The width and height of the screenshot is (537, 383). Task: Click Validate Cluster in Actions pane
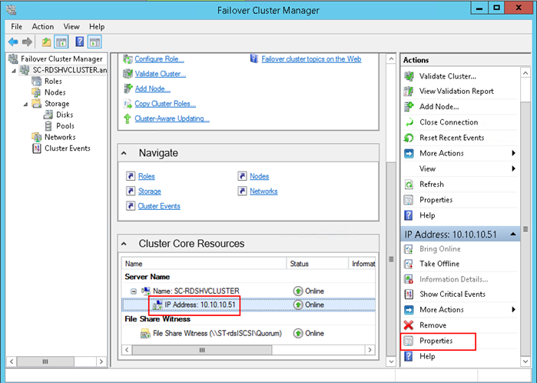click(x=448, y=76)
